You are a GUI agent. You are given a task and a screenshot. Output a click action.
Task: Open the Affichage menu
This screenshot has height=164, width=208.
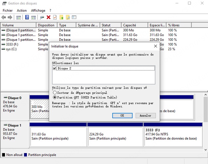(38, 10)
